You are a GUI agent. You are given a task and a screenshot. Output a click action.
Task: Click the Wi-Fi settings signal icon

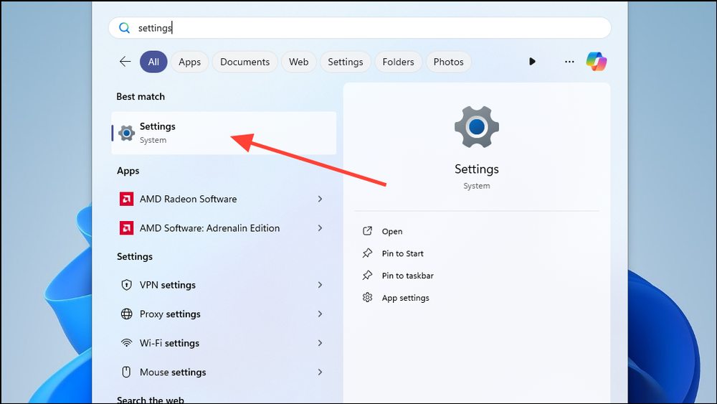127,343
